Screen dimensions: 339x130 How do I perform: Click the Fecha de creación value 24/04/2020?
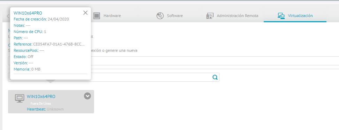[59, 19]
